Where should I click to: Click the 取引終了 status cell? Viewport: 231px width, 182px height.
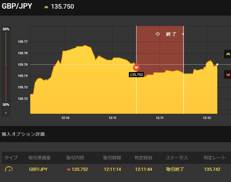click(175, 169)
